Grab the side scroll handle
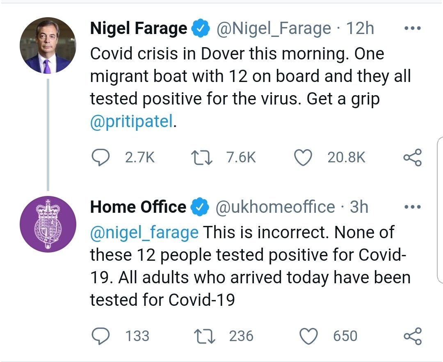Viewport: 443px width, 362px height. (x=440, y=209)
